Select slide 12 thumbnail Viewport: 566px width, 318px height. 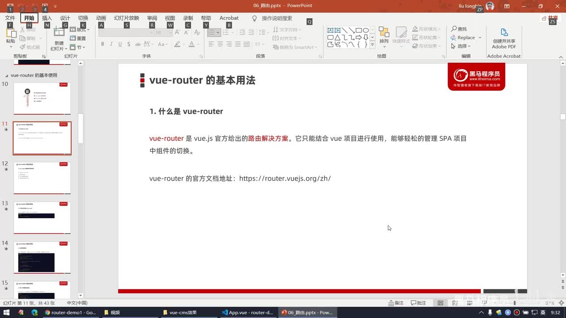tap(42, 178)
